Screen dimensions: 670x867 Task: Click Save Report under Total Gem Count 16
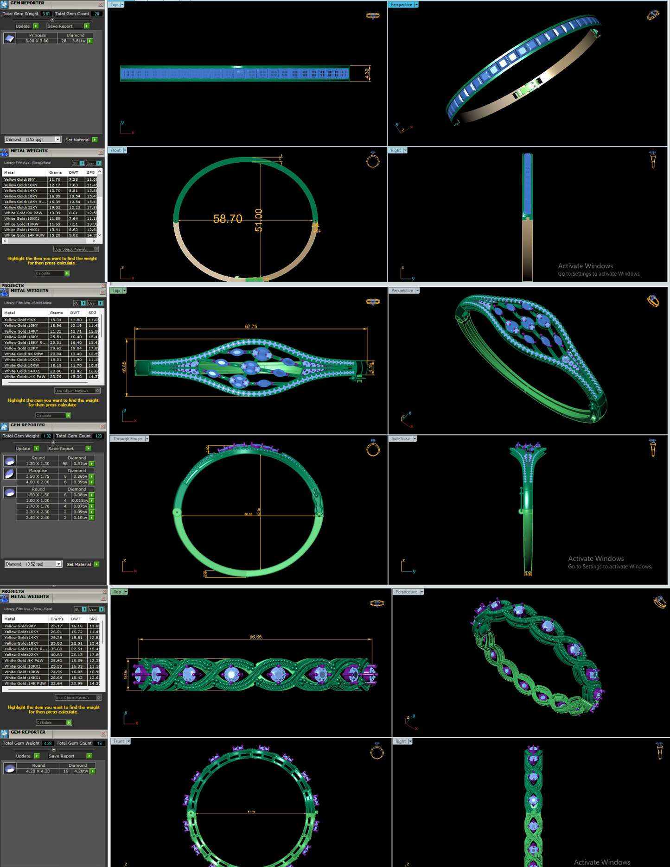(70, 756)
